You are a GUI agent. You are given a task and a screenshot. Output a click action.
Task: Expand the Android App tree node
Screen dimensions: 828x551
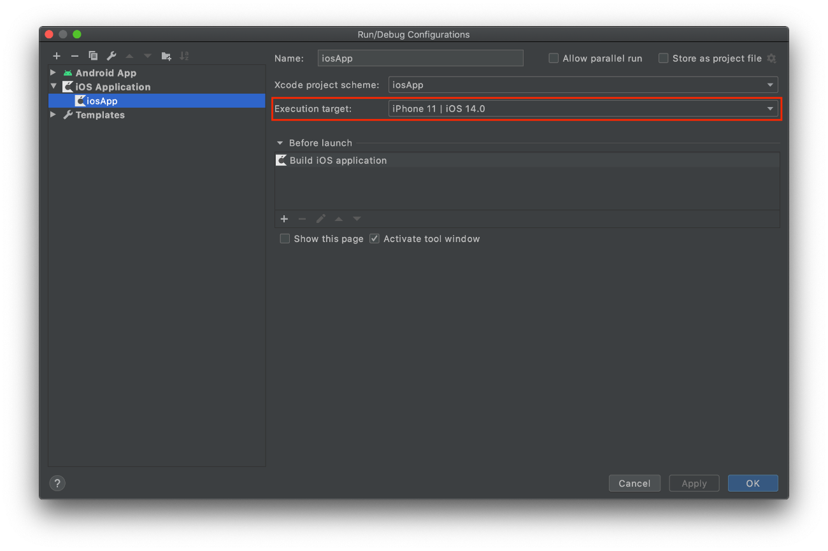point(54,73)
